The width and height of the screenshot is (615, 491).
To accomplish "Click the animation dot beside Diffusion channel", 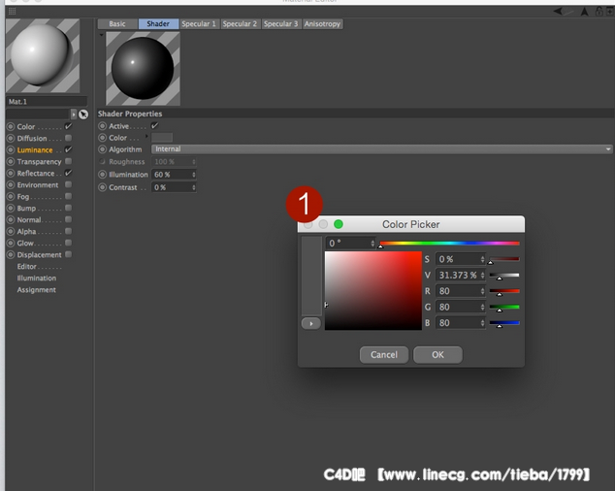I will pos(11,138).
